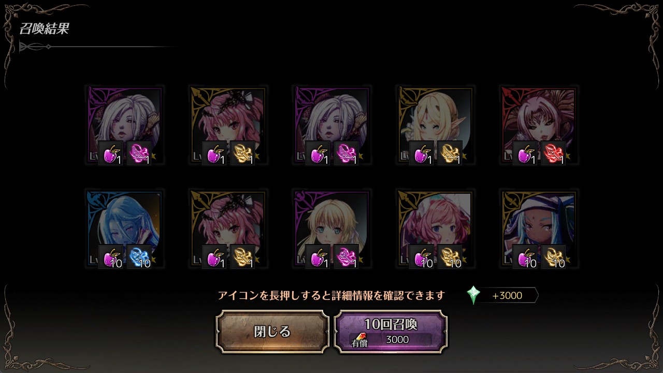Image resolution: width=663 pixels, height=373 pixels.
Task: Click the gold shard icon on the dark-skinned character card
Action: pos(554,256)
